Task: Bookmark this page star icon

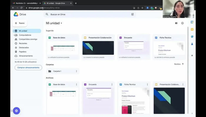Action: [x=142, y=8]
